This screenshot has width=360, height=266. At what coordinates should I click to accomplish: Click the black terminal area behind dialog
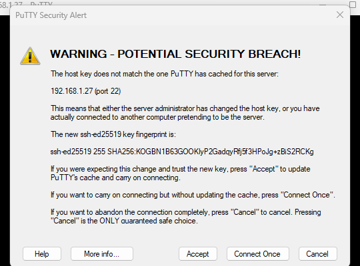coord(5,138)
